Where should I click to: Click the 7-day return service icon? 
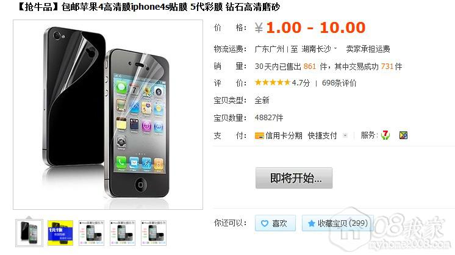coord(385,135)
